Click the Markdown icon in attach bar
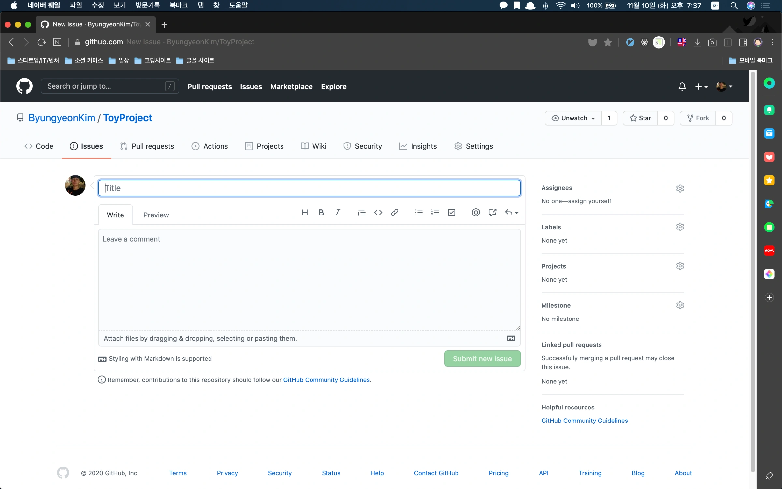This screenshot has height=489, width=782. [x=511, y=338]
